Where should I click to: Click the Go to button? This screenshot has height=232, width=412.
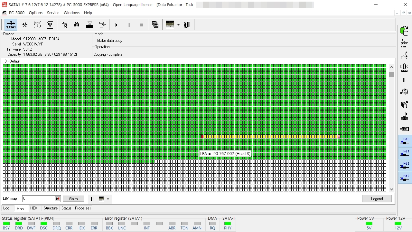tap(73, 199)
